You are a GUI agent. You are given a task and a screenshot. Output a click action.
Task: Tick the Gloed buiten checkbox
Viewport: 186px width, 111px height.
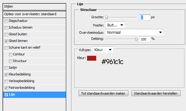(6, 34)
